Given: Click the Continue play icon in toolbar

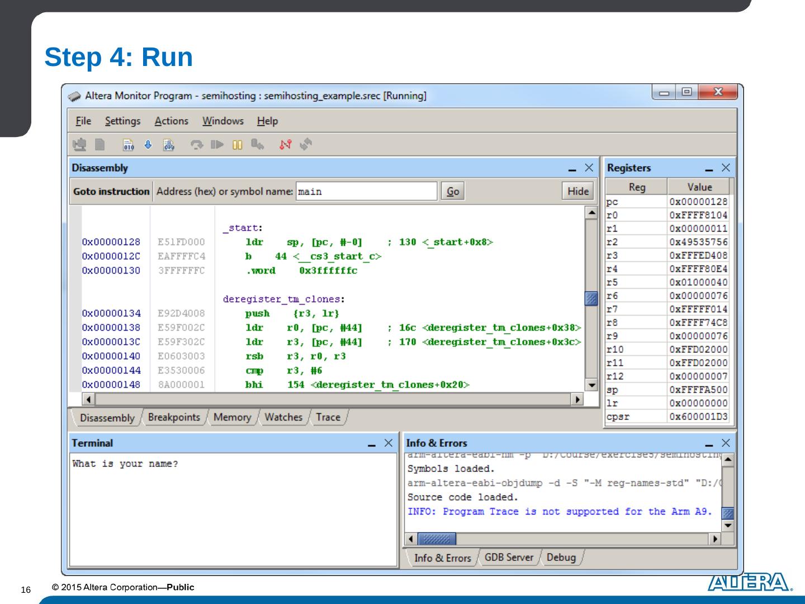Looking at the screenshot, I should (217, 145).
